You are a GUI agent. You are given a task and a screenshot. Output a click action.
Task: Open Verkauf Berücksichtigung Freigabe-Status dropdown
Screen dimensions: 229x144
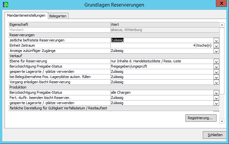(216, 67)
